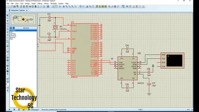Click the red X remove sheet icon

click(x=137, y=6)
